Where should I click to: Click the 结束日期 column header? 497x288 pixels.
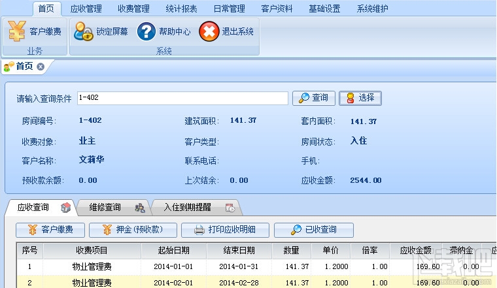[239, 251]
